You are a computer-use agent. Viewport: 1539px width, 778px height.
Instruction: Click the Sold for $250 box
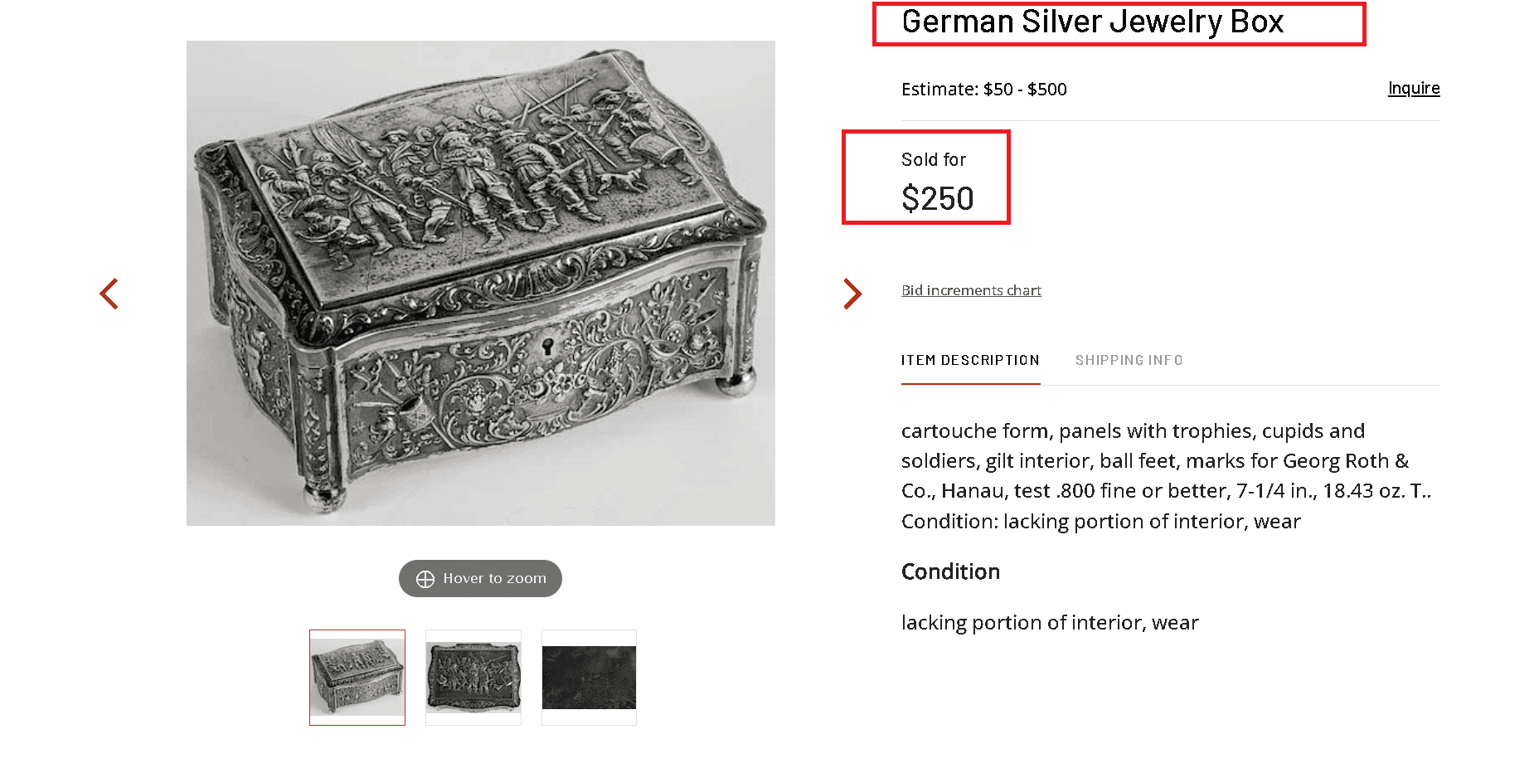[x=926, y=177]
